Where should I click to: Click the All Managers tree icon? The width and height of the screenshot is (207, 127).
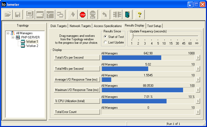(13, 33)
